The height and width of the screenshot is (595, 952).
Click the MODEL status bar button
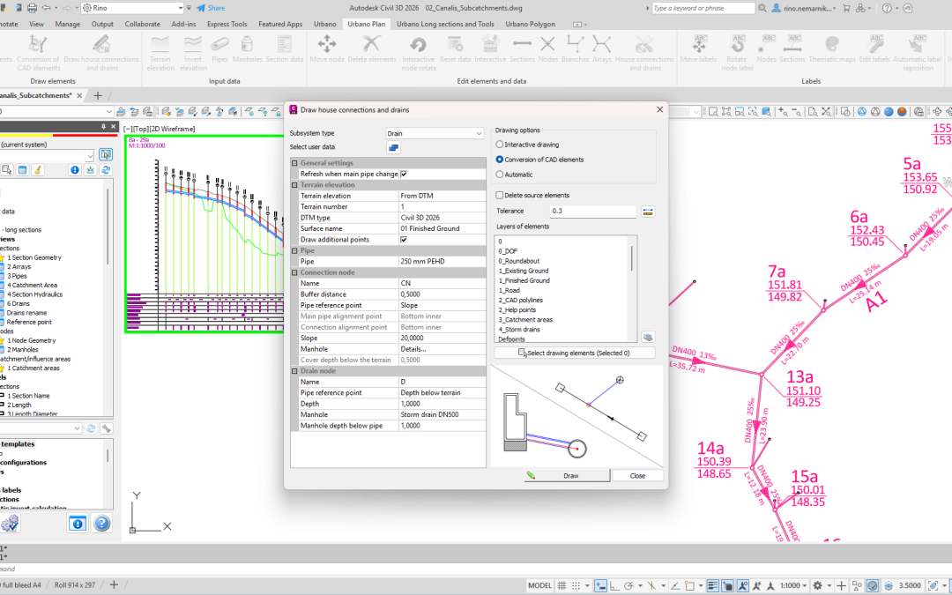click(x=539, y=585)
